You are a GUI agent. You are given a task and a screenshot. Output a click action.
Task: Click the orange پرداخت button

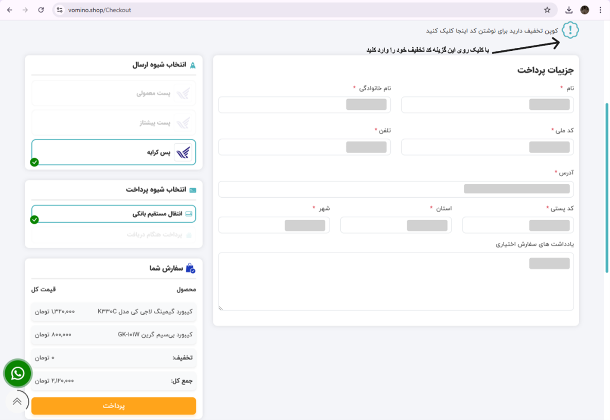114,406
